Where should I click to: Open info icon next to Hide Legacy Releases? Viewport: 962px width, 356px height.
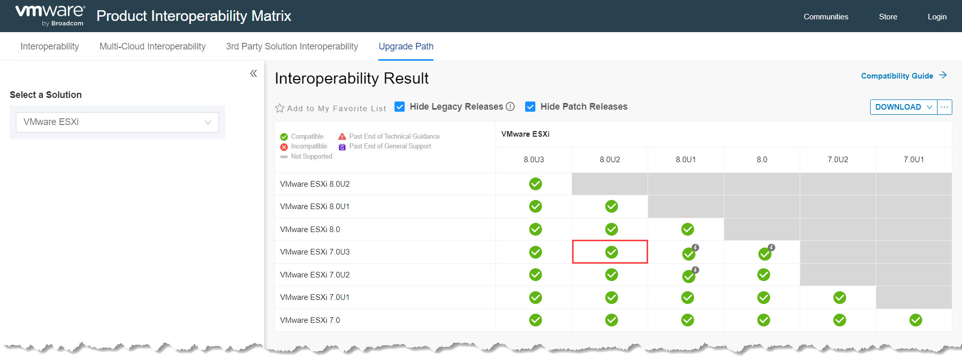510,107
